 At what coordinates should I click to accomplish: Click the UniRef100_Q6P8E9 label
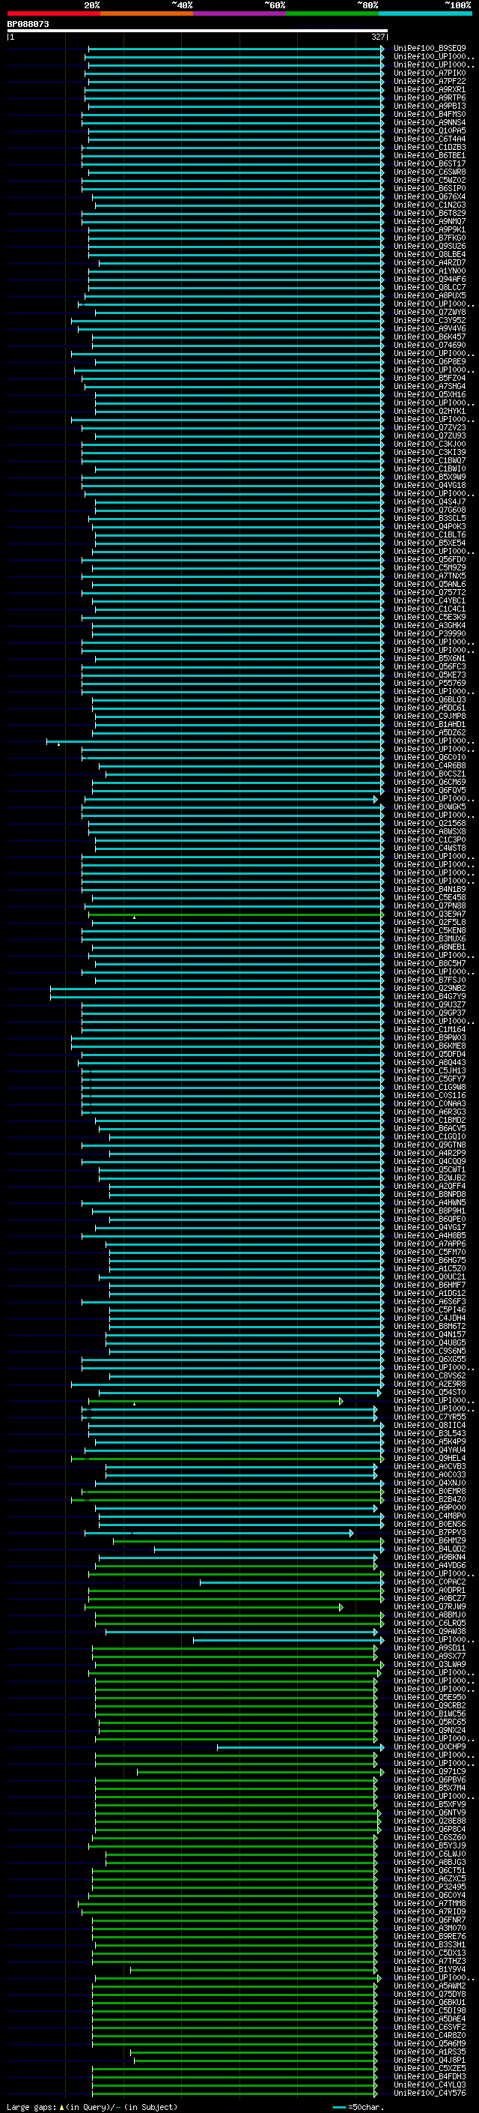click(430, 362)
